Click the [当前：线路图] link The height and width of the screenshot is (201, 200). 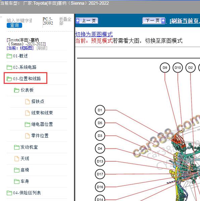(x=20, y=48)
